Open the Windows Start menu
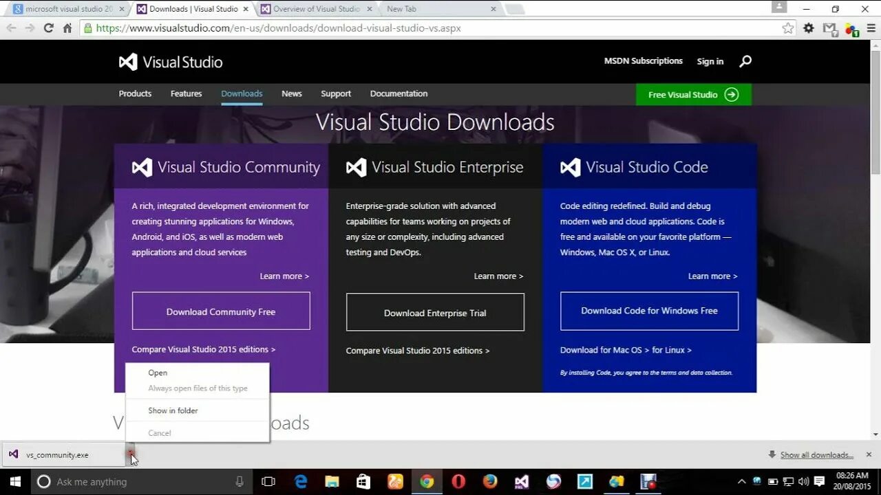This screenshot has width=881, height=495. tap(14, 482)
